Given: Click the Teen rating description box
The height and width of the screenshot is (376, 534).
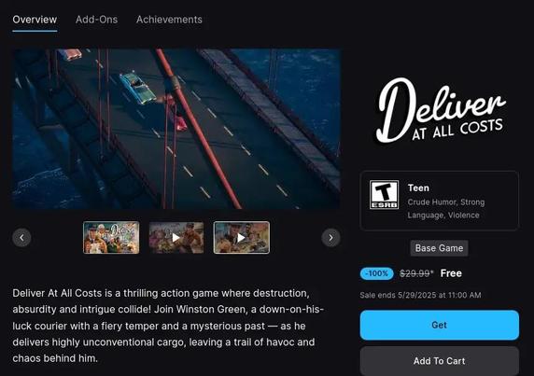Looking at the screenshot, I should point(440,201).
